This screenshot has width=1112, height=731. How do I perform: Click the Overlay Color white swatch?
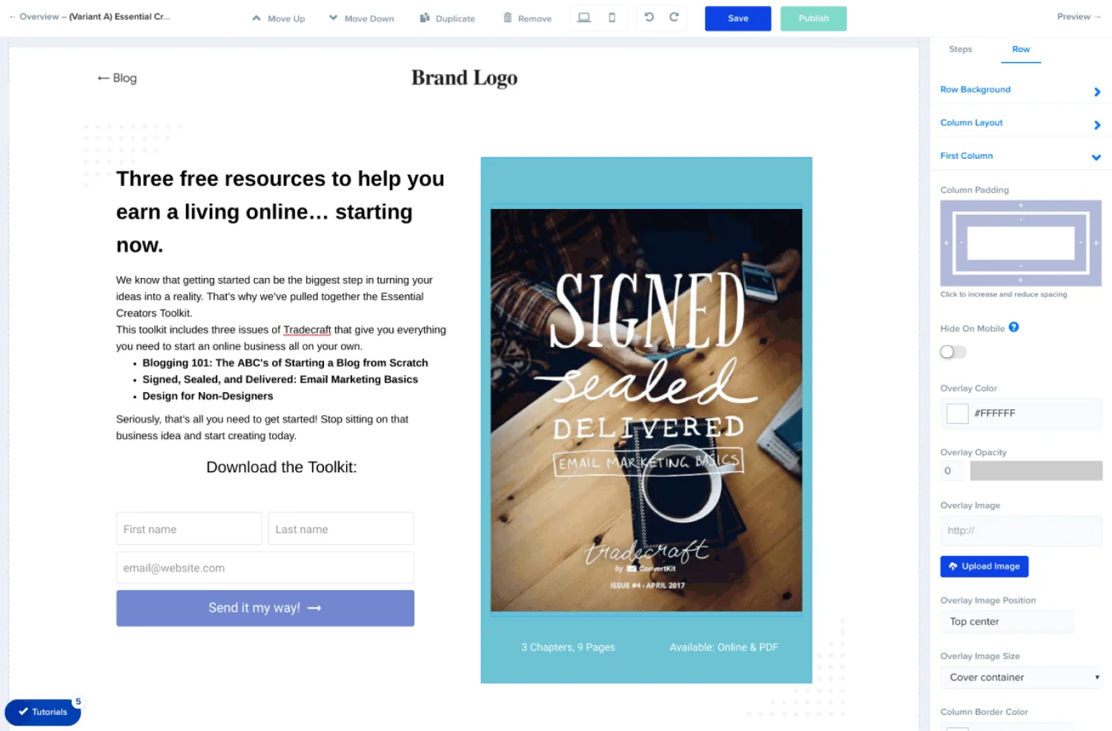957,414
